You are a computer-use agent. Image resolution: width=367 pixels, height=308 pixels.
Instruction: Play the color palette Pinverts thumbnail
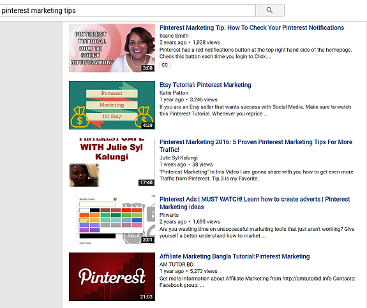[x=112, y=219]
